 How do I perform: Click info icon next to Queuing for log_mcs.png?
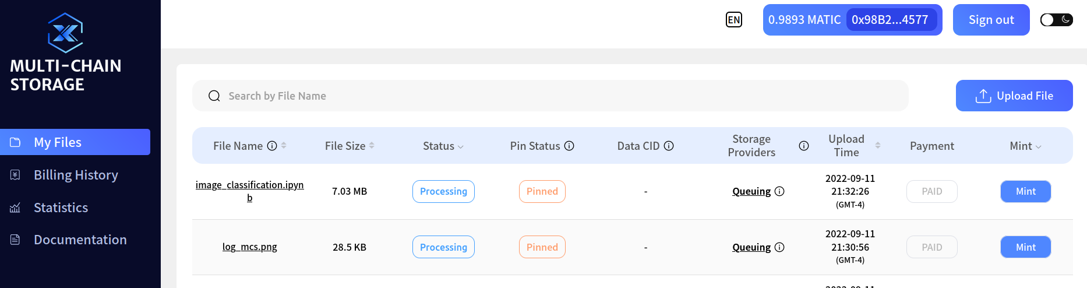tap(779, 247)
